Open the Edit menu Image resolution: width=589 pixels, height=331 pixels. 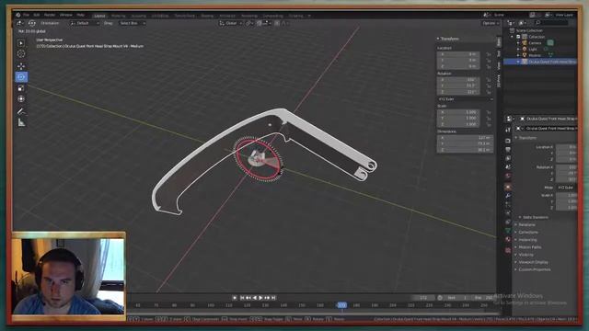[x=37, y=15]
